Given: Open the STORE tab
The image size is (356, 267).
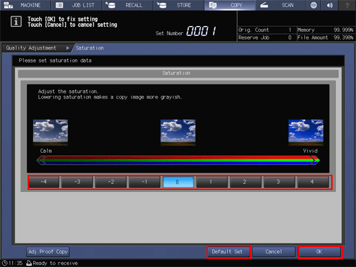Looking at the screenshot, I should click(x=178, y=5).
